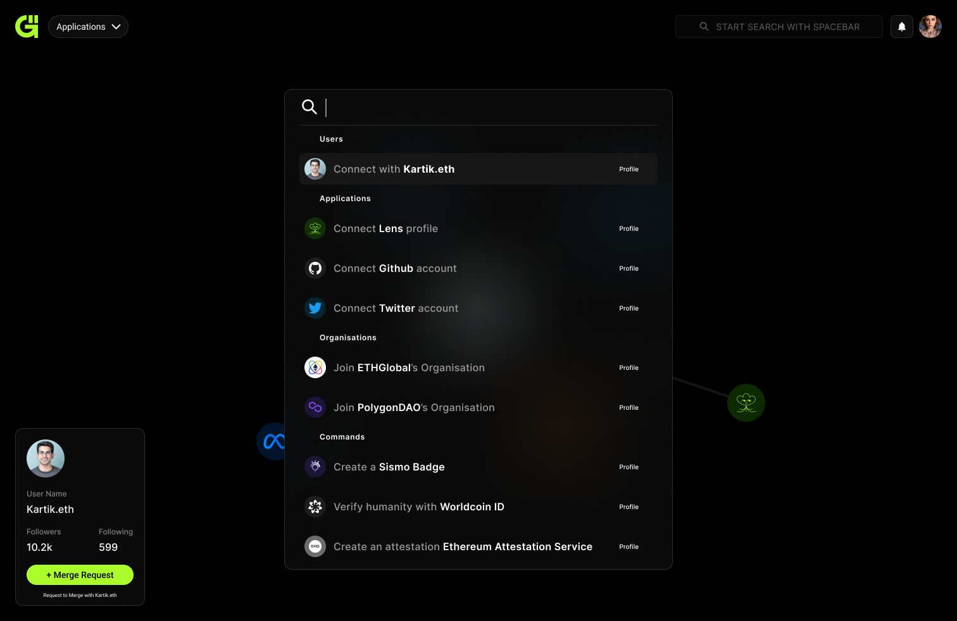Select Join PolygonDAO's Organisation
Viewport: 957px width, 621px height.
click(x=478, y=407)
